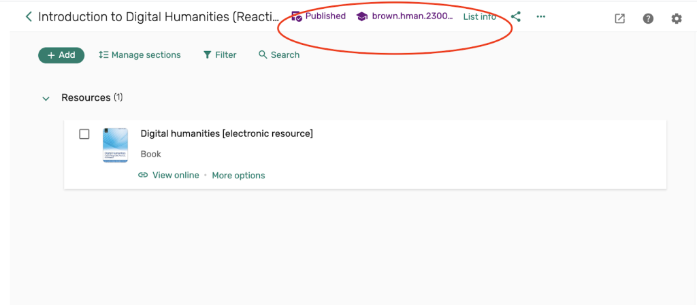Open Digital humanities [electronic resource] title
The image size is (697, 305).
226,133
